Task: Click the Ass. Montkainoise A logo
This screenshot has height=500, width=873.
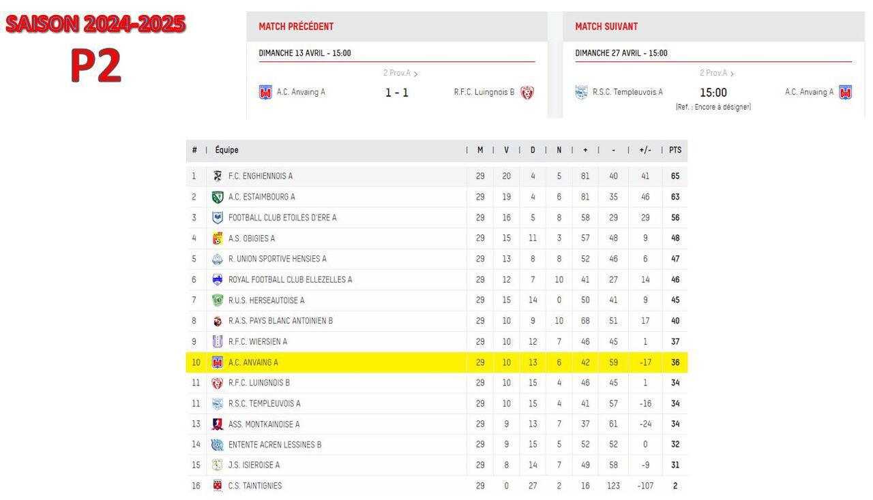Action: click(x=218, y=424)
